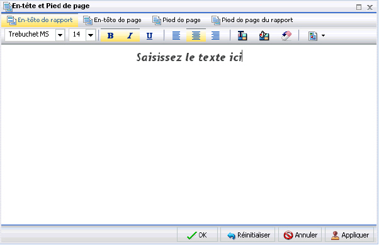Viewport: 379px width, 245px height.
Task: Toggle underline formatting
Action: click(x=149, y=36)
